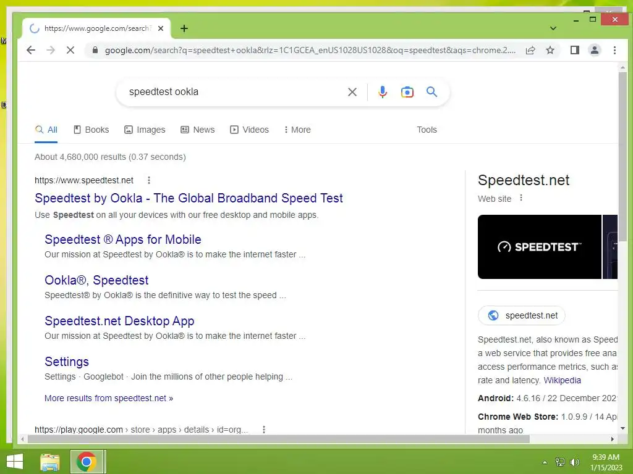633x474 pixels.
Task: Open the Chrome three-dot menu
Action: point(614,50)
